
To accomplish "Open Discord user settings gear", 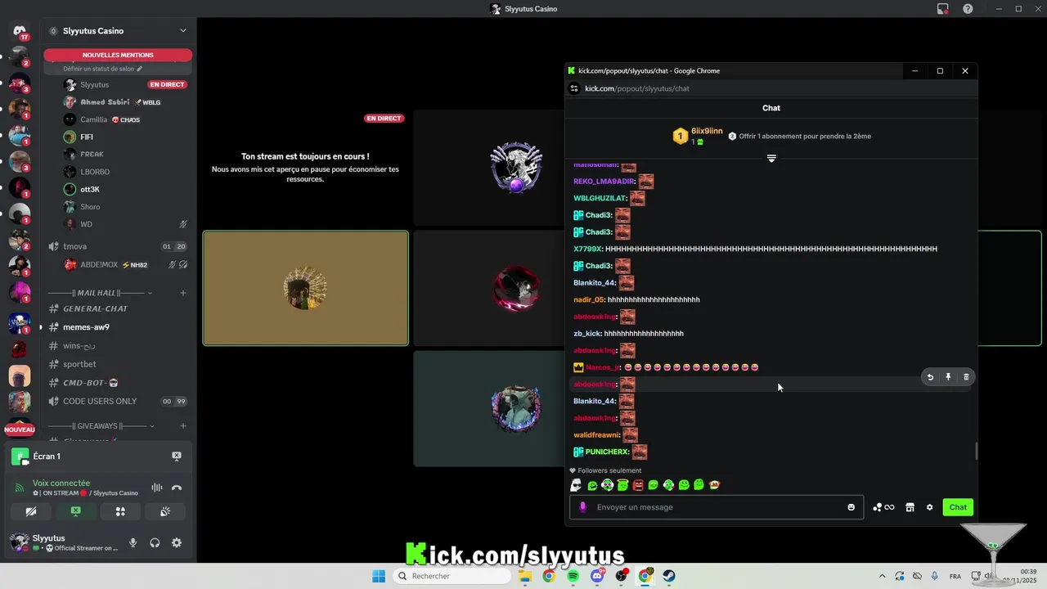I will click(177, 542).
